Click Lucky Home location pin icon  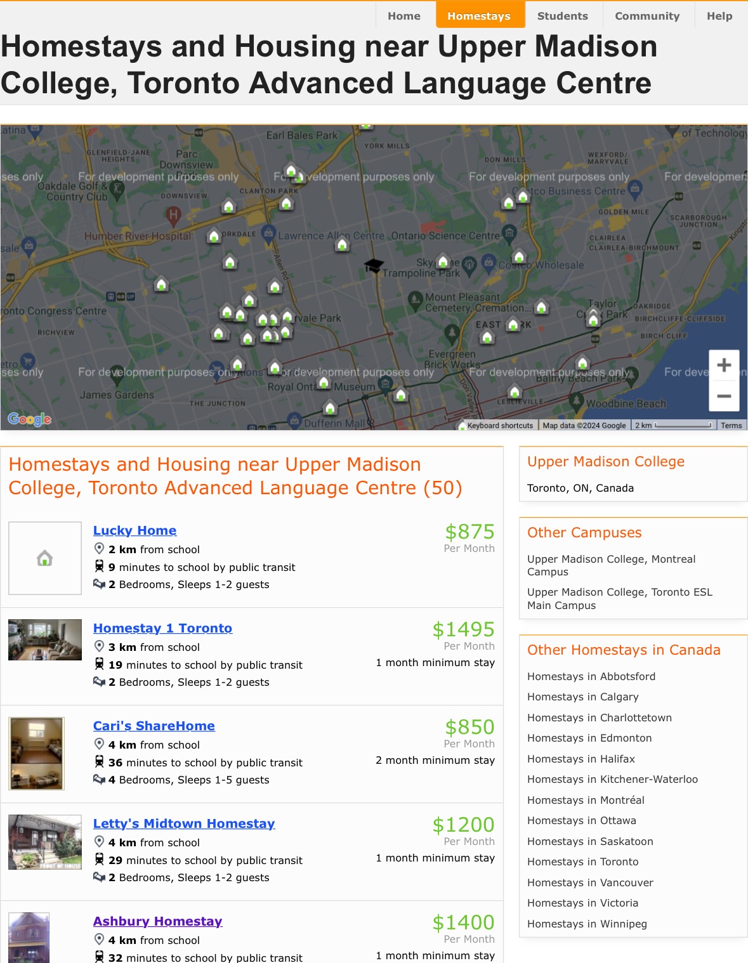[x=99, y=549]
